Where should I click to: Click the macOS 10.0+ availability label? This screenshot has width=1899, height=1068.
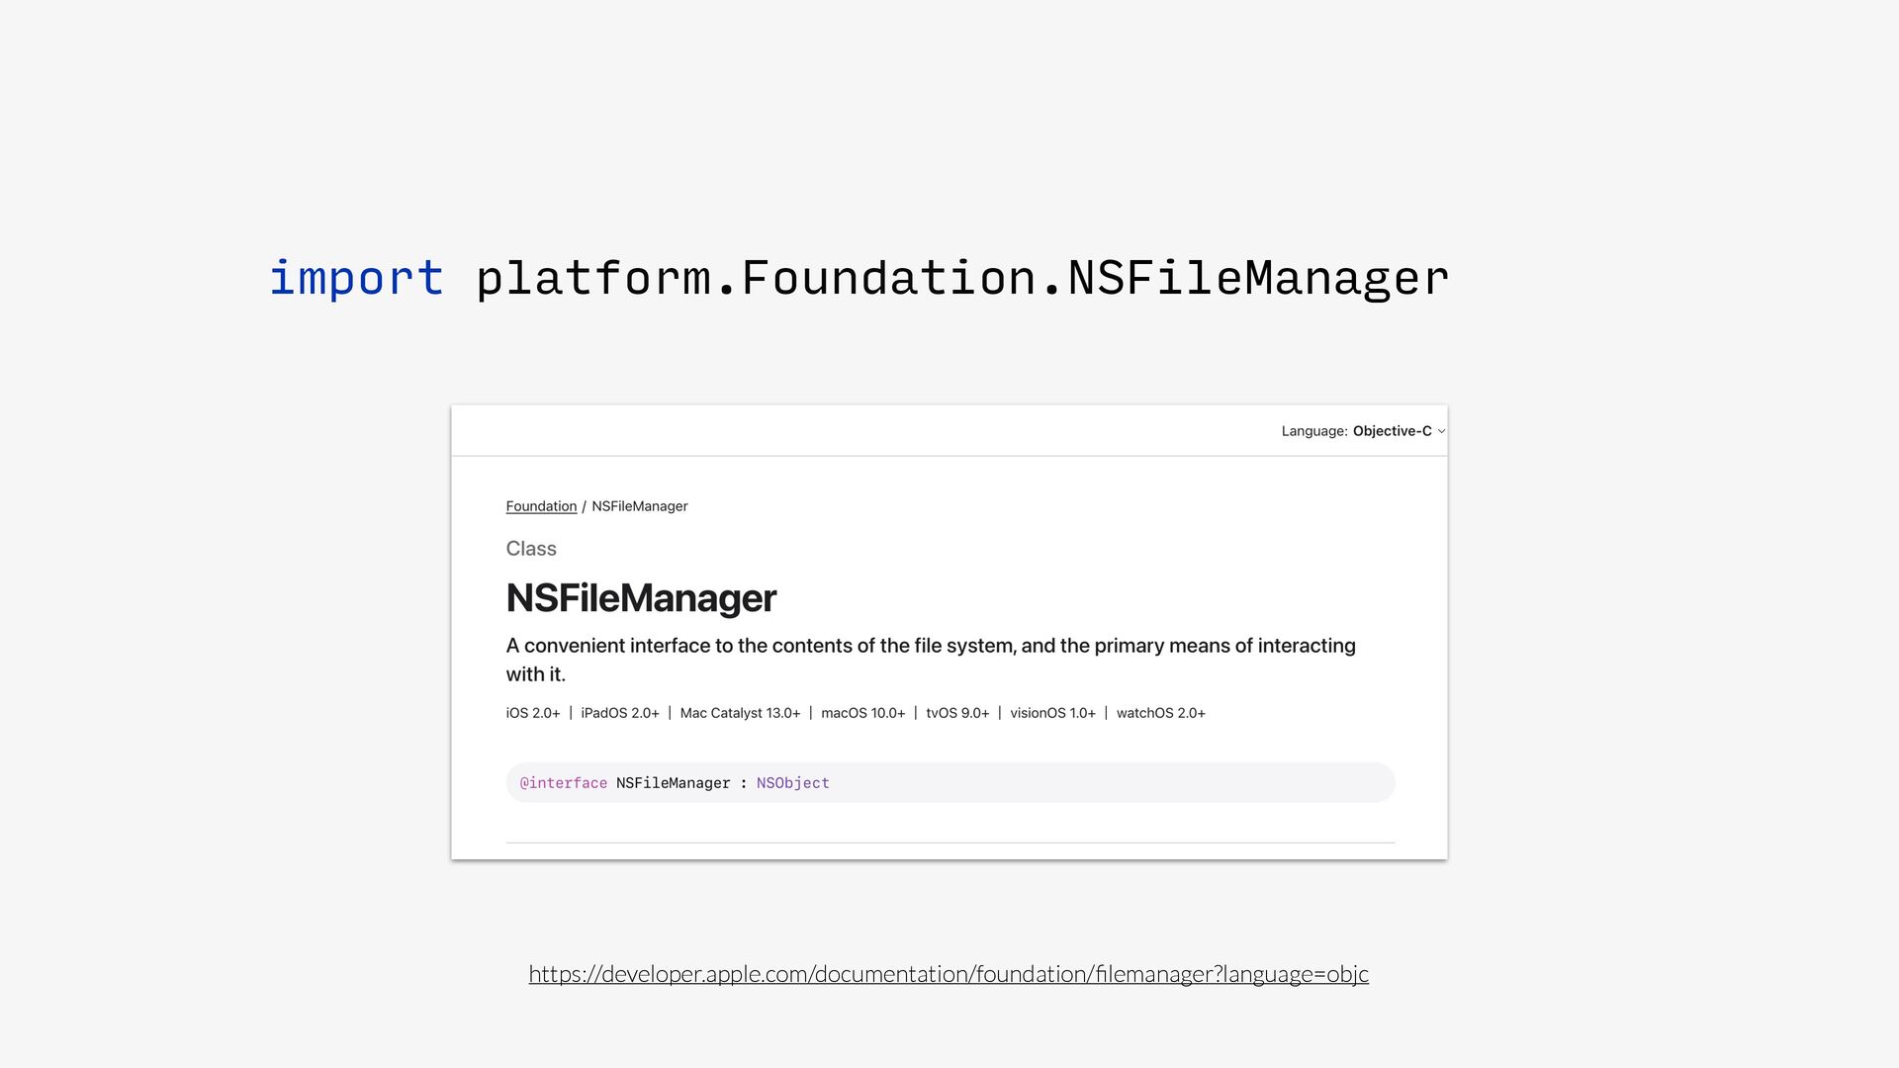[862, 713]
